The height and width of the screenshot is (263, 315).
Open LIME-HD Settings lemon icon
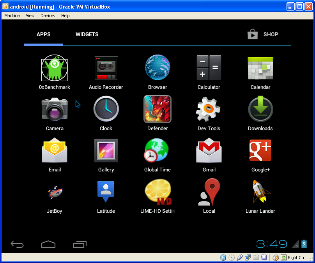coord(158,192)
